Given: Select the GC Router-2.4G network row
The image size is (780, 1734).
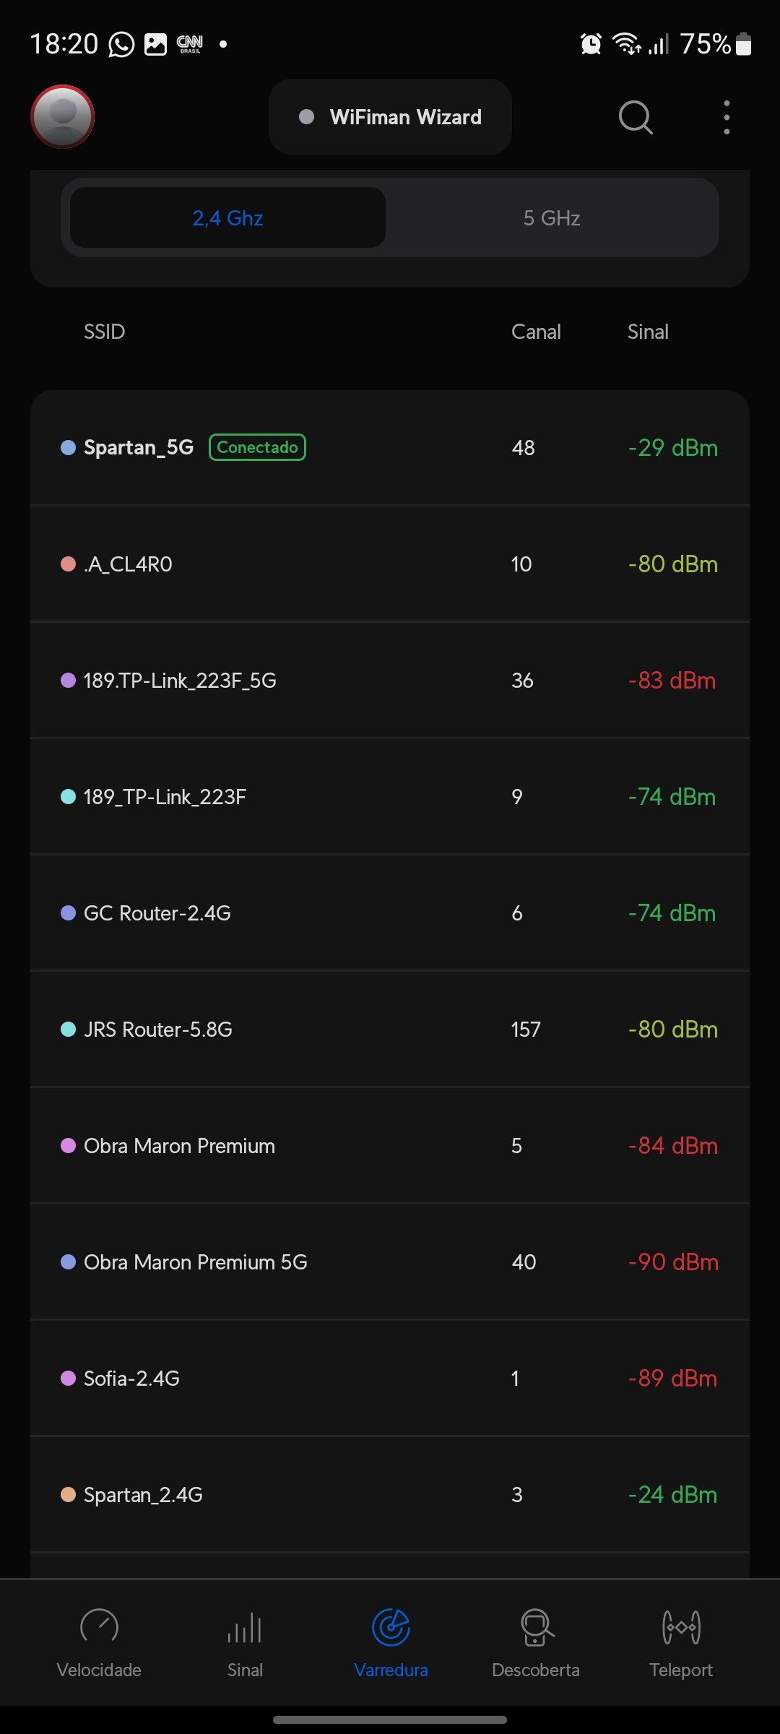Looking at the screenshot, I should pos(390,913).
